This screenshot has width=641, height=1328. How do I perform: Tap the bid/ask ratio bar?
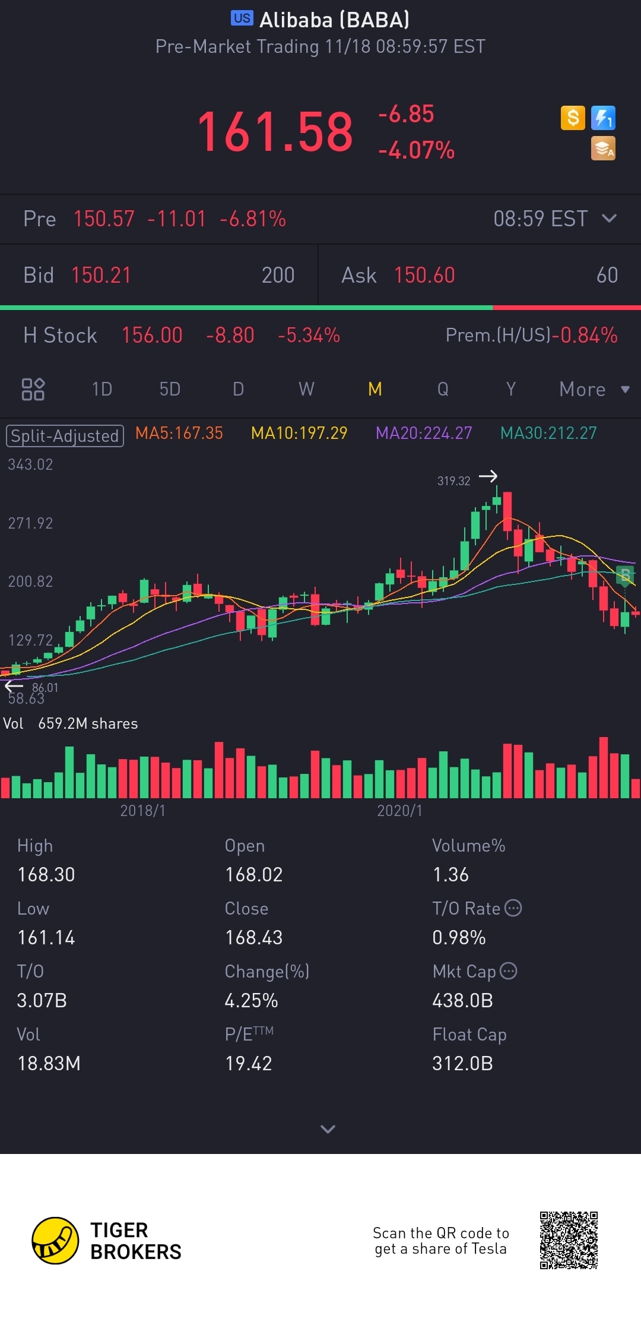click(x=320, y=308)
